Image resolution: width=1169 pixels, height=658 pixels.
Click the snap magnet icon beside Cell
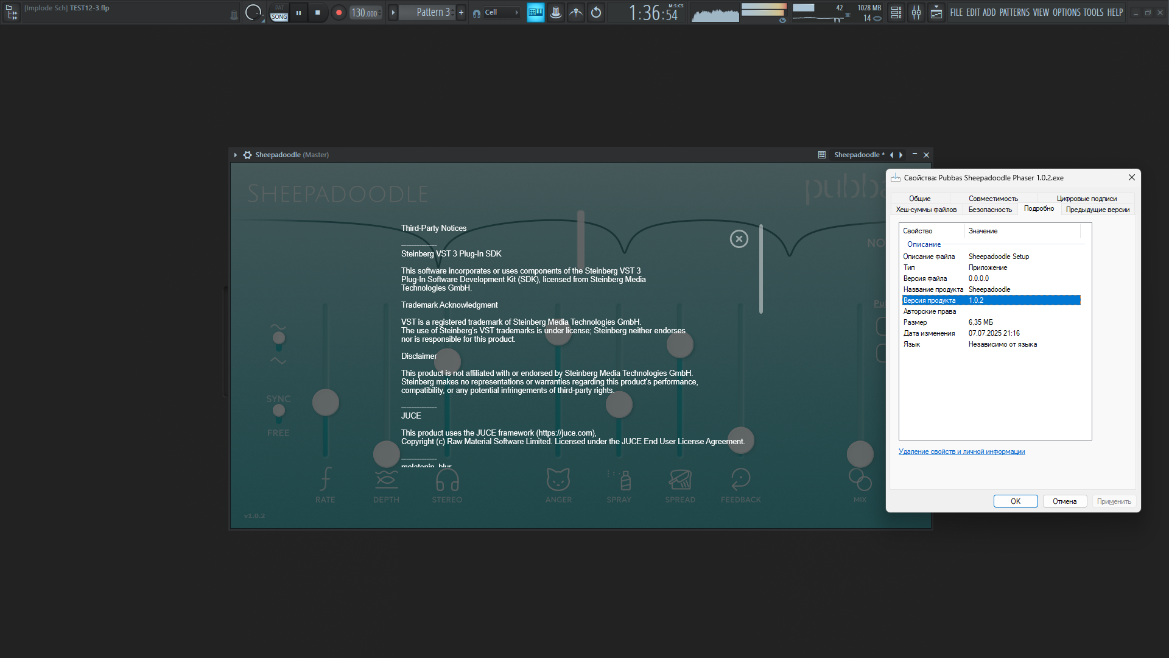pyautogui.click(x=477, y=13)
